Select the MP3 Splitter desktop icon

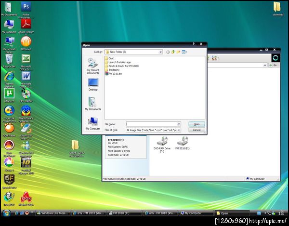coord(26,95)
